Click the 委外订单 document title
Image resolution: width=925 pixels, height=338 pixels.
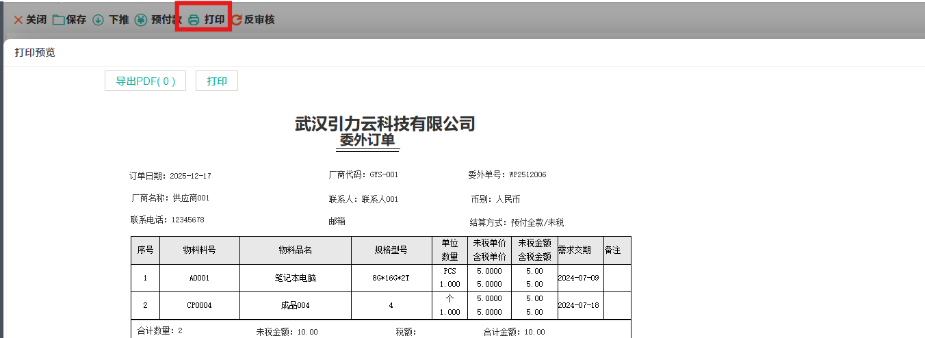[x=368, y=140]
